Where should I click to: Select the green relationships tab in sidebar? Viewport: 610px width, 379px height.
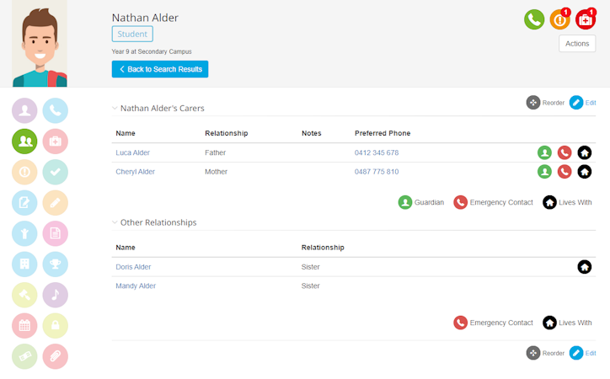24,141
